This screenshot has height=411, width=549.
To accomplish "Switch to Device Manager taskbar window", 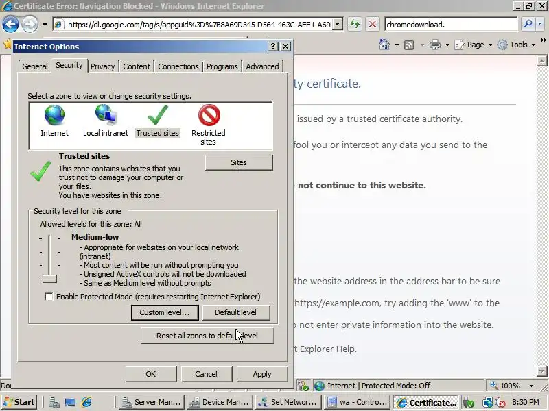I will coord(220,402).
